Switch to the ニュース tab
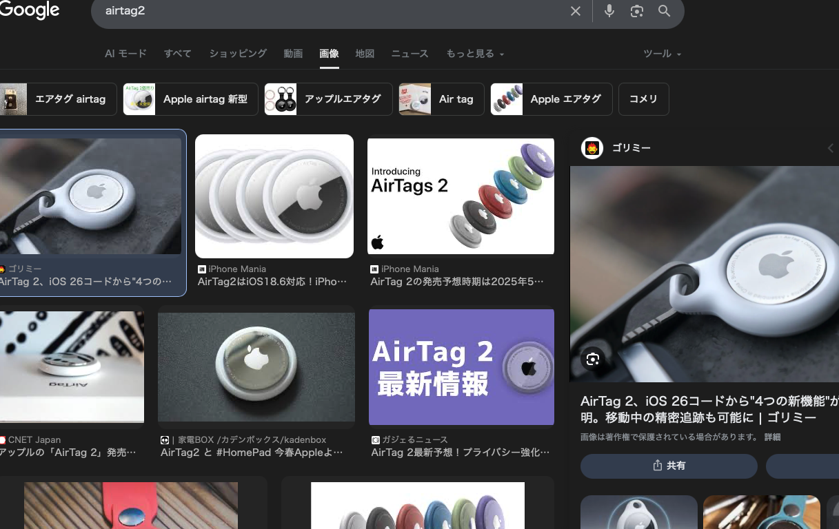 tap(410, 54)
